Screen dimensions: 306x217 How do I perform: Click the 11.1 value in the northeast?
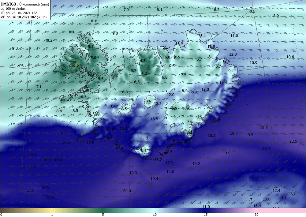[202, 35]
